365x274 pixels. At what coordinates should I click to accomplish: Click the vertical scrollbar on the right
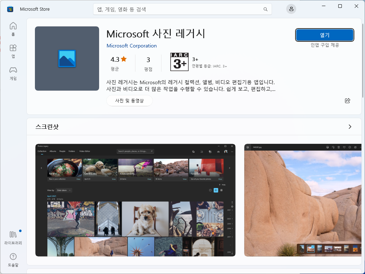click(363, 61)
